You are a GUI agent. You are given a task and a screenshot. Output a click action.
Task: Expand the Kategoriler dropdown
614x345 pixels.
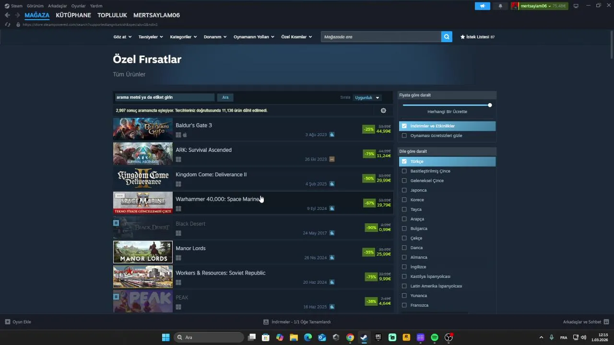coord(183,37)
